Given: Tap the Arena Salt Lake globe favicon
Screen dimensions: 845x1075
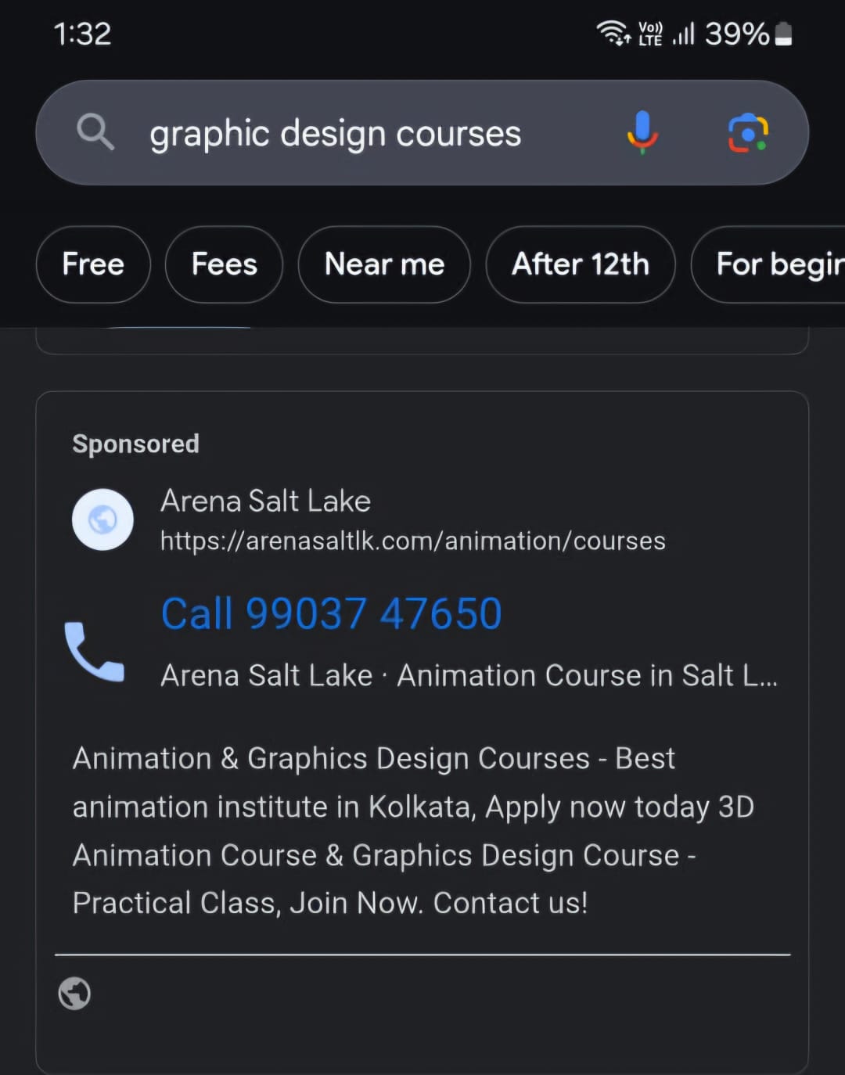Looking at the screenshot, I should [102, 520].
